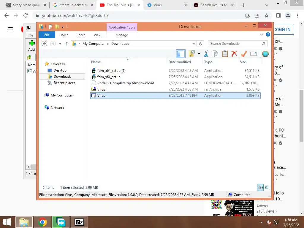304x228 pixels.
Task: Click the 7-Zip taskbar icon
Action: point(79,222)
